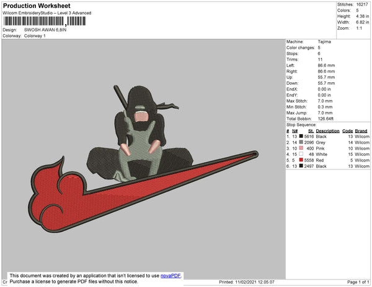Open the novaPDF hyperlink
372x287 pixels.
(170, 276)
